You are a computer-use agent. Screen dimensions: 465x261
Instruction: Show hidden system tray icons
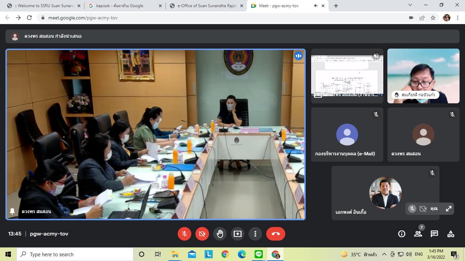pos(384,254)
